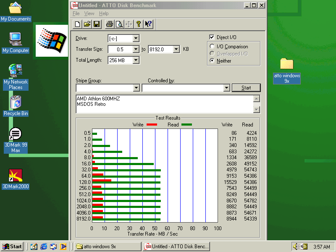Image resolution: width=336 pixels, height=252 pixels.
Task: Click the ATTO Disk Benchmark taskbar button
Action: click(176, 247)
